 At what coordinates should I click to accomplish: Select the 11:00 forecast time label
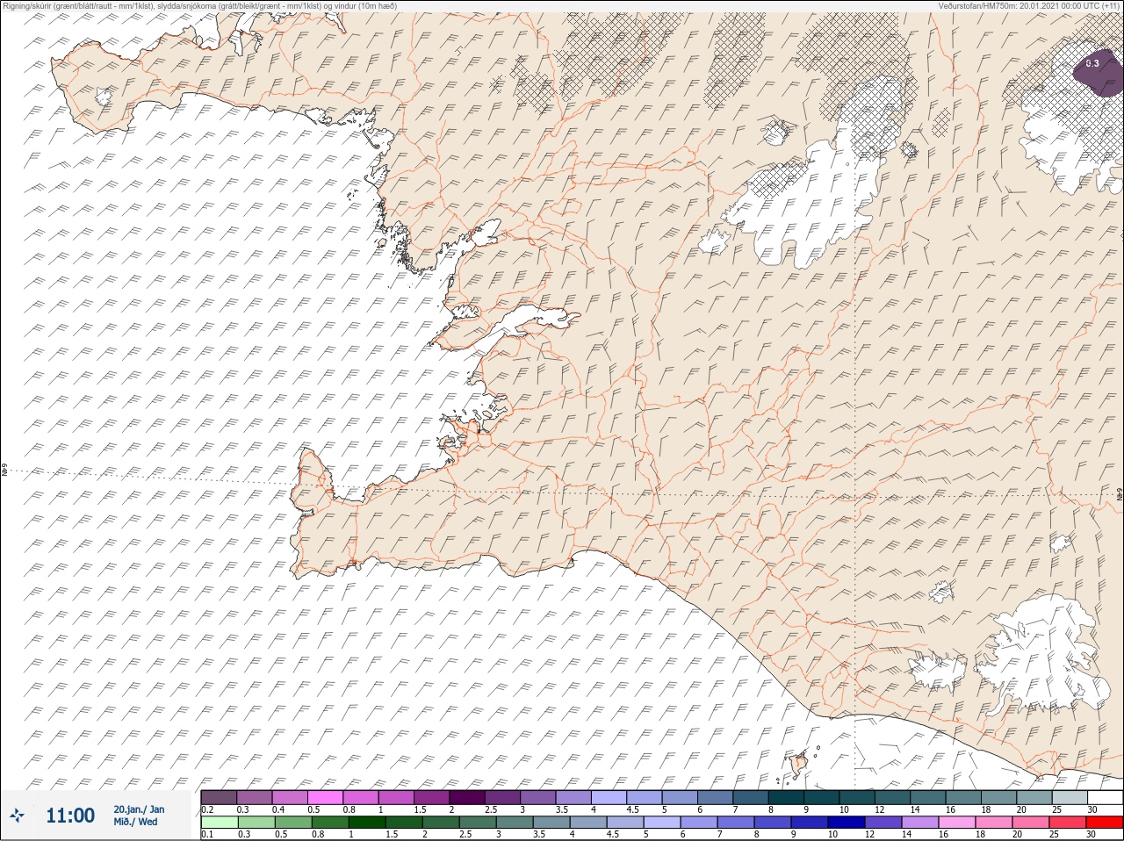(x=70, y=816)
